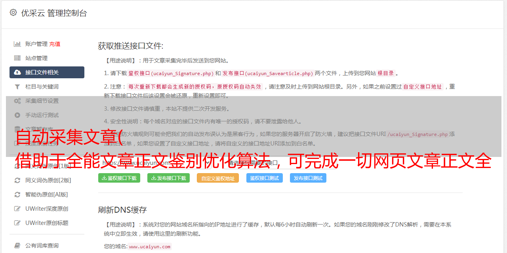Click the 获取推送接口文件 heading

[x=131, y=46]
